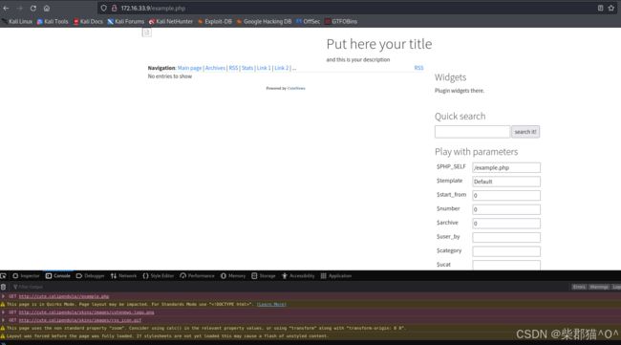Click the $PHP_SELF input field
The width and height of the screenshot is (621, 345).
tap(506, 167)
